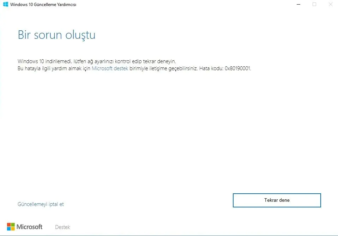Click the Destek link in the footer
Image resolution: width=338 pixels, height=236 pixels.
pos(62,227)
